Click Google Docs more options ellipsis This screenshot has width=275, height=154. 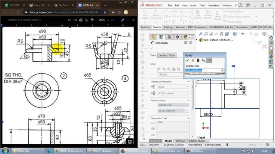point(113,20)
